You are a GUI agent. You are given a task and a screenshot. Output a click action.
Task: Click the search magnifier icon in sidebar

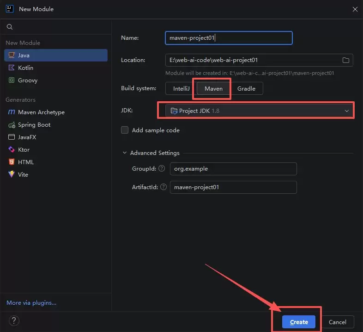tap(10, 27)
